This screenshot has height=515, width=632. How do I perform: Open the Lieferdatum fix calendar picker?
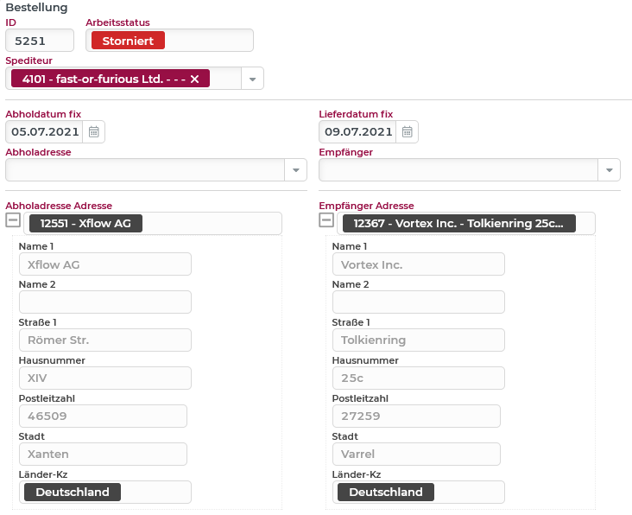pos(408,132)
